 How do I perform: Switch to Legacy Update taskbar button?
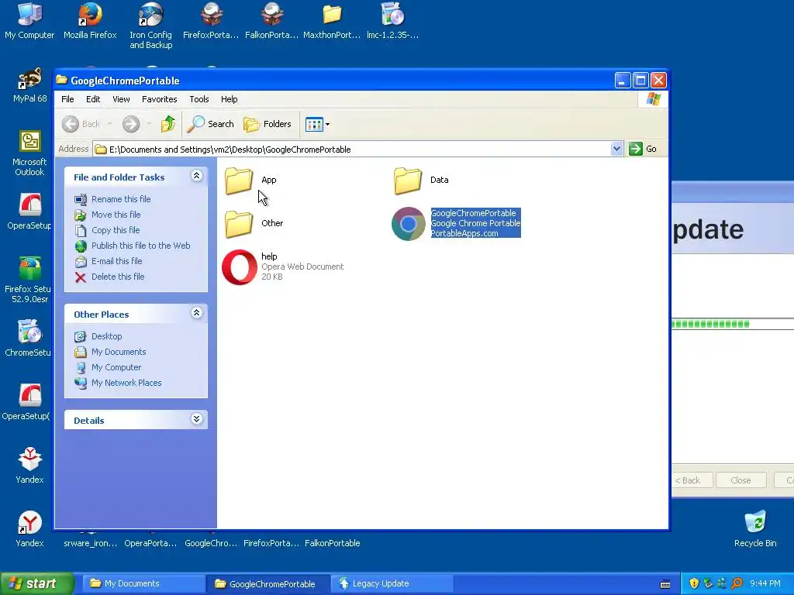[x=392, y=584]
